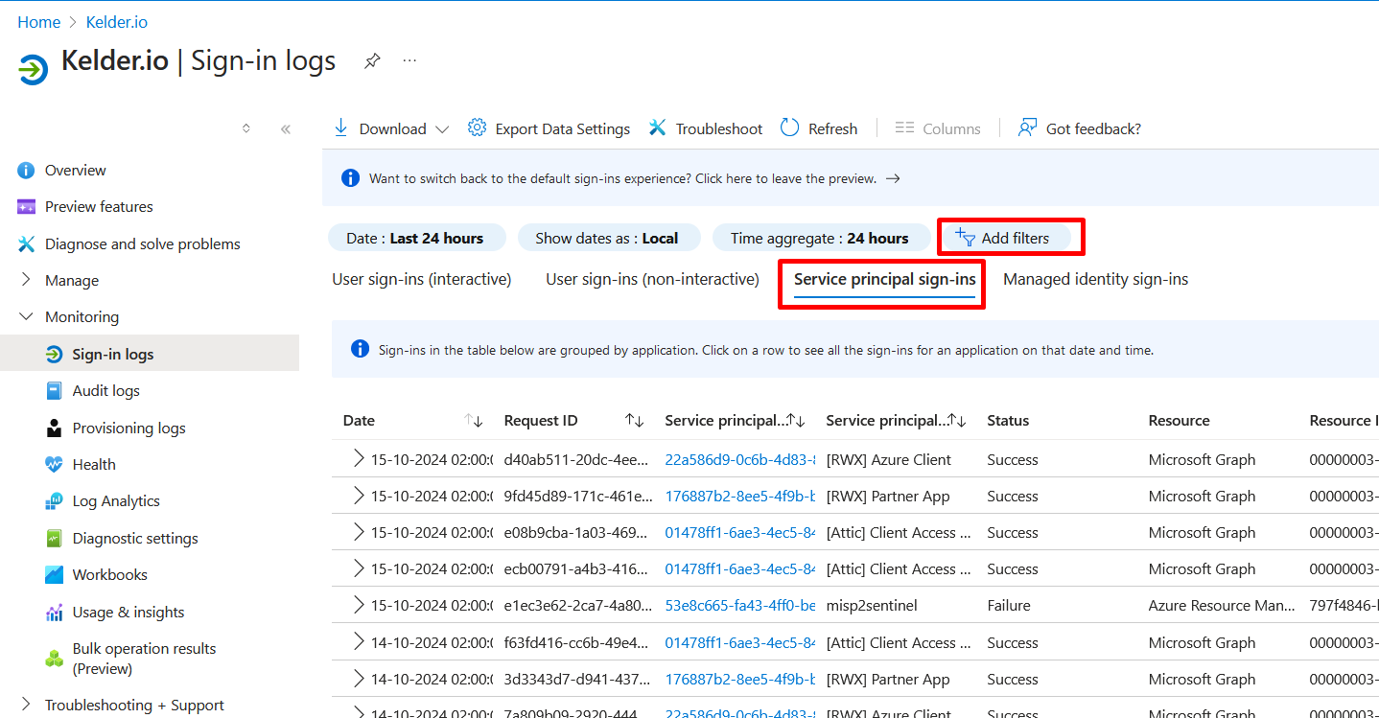Collapse the Monitoring section

27,316
